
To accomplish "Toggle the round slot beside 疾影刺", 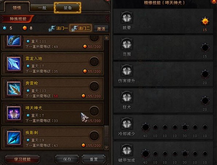I will tap(94, 135).
